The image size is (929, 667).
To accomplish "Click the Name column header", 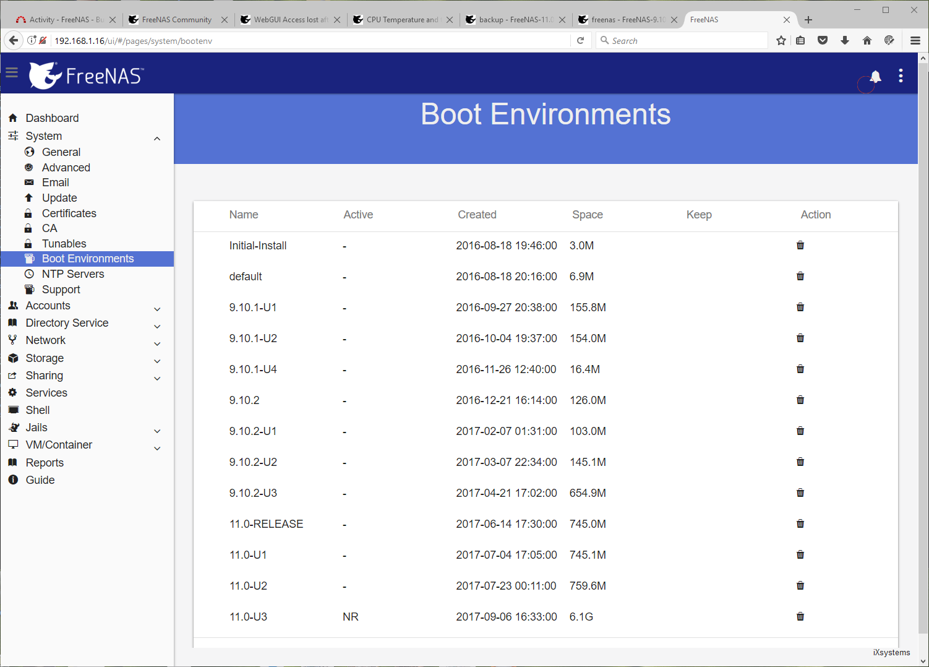I will (x=244, y=215).
